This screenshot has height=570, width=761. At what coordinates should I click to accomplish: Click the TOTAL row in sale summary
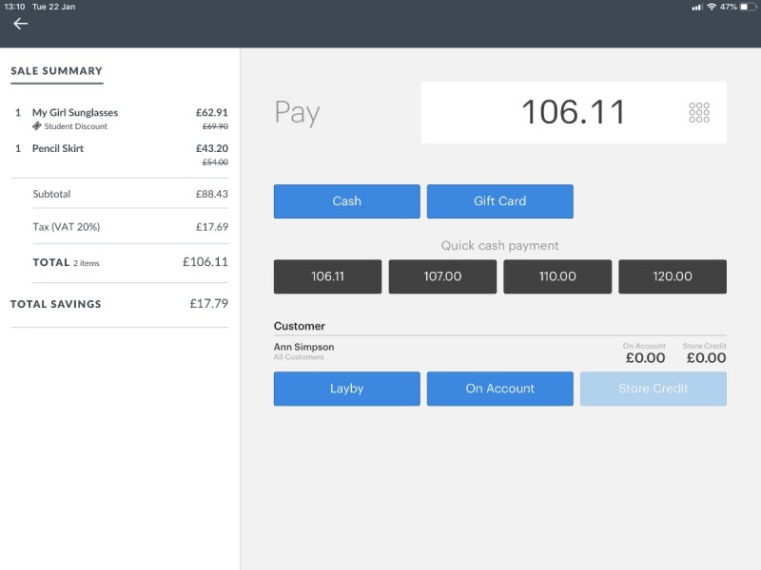click(x=118, y=263)
